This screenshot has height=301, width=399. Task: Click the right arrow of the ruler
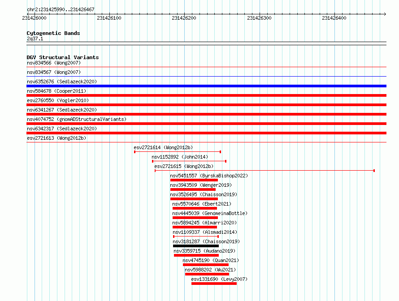[x=385, y=14]
